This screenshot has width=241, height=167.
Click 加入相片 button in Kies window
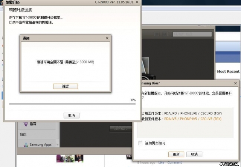[120, 129]
